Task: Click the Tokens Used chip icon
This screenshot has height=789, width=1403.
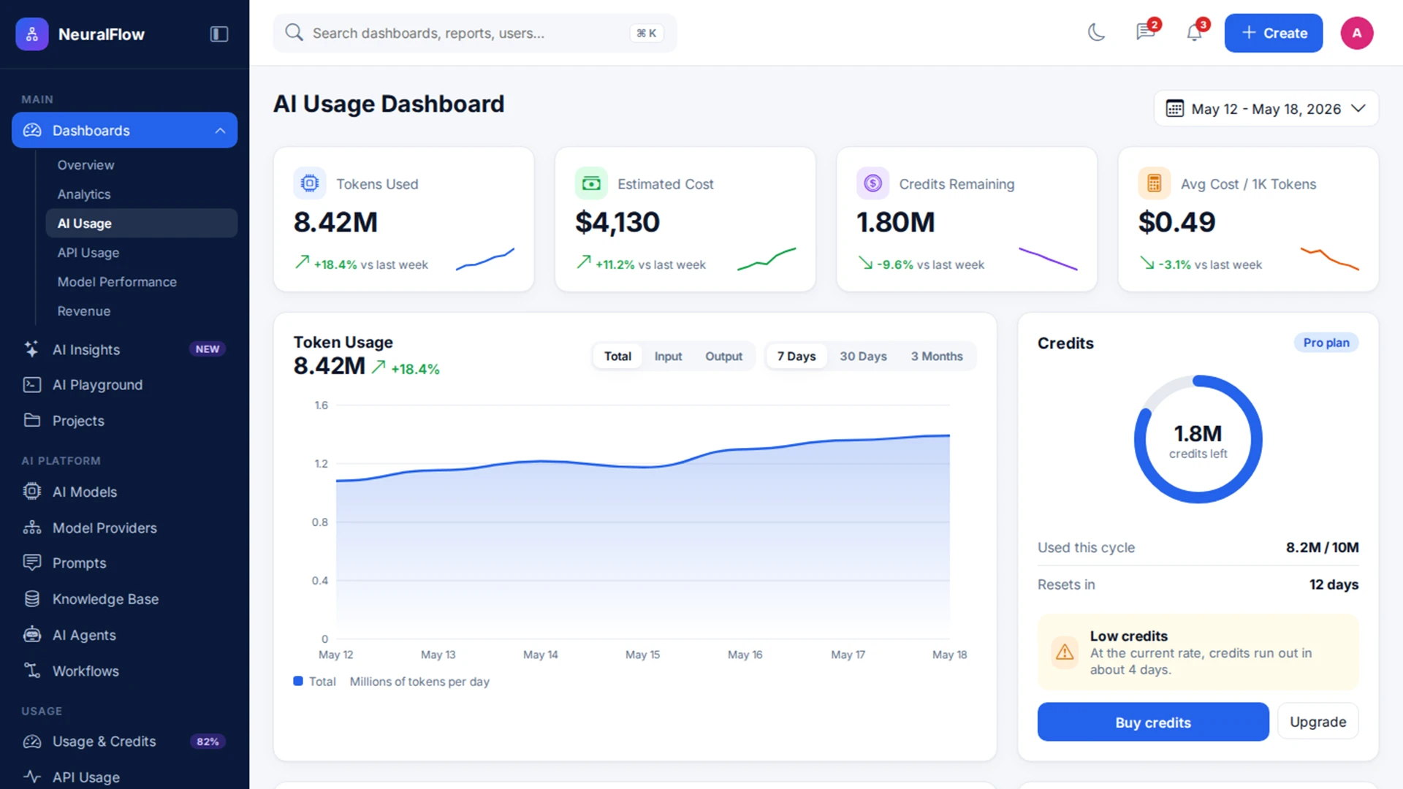Action: click(310, 183)
